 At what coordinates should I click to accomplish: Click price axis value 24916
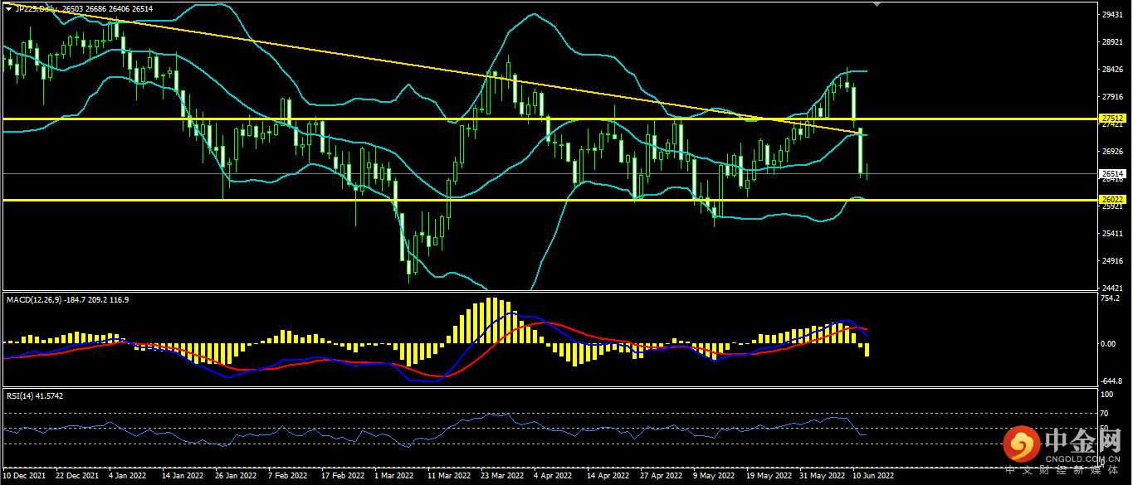pos(1111,261)
